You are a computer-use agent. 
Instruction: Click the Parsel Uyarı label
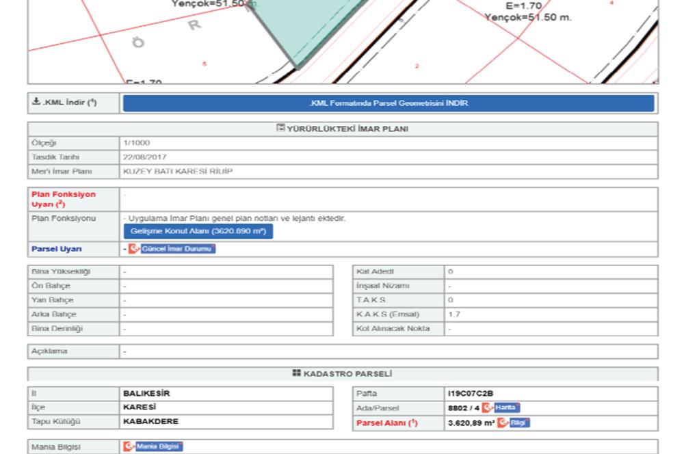point(57,249)
